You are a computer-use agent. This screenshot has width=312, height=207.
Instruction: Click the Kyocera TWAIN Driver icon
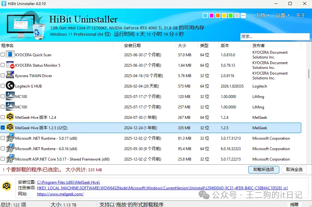tap(10, 75)
